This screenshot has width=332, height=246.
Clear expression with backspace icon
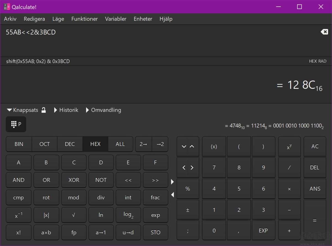click(x=324, y=32)
